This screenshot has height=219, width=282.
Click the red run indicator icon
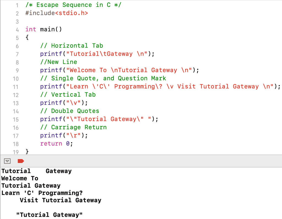(x=21, y=161)
